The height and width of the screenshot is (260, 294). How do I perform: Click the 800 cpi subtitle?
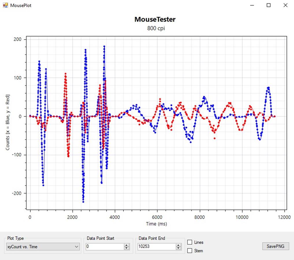tap(155, 28)
